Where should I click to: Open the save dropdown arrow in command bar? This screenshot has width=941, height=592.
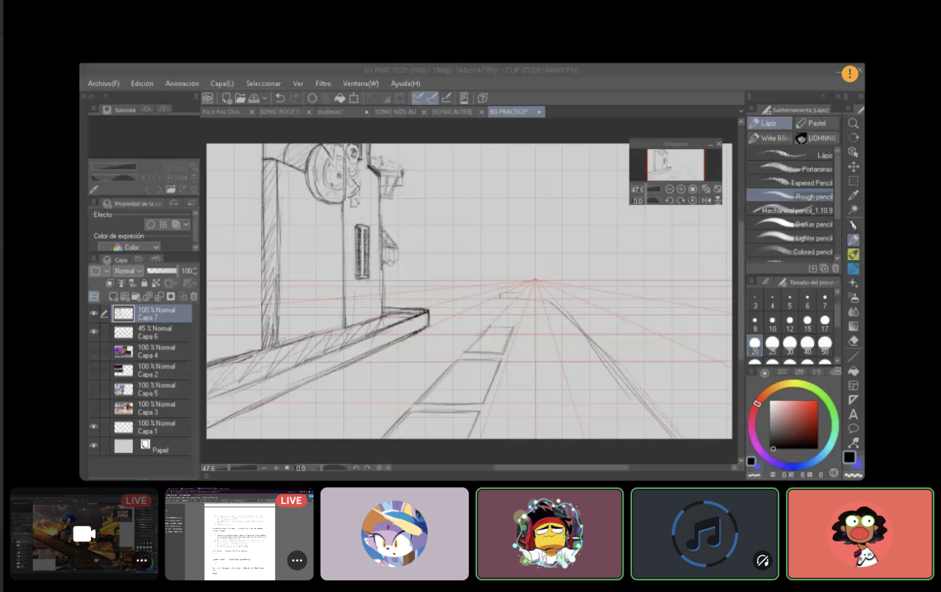pos(264,98)
